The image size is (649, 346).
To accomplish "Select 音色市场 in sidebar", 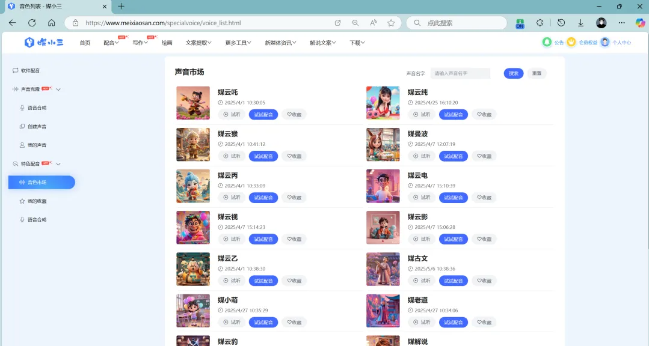I will 42,182.
